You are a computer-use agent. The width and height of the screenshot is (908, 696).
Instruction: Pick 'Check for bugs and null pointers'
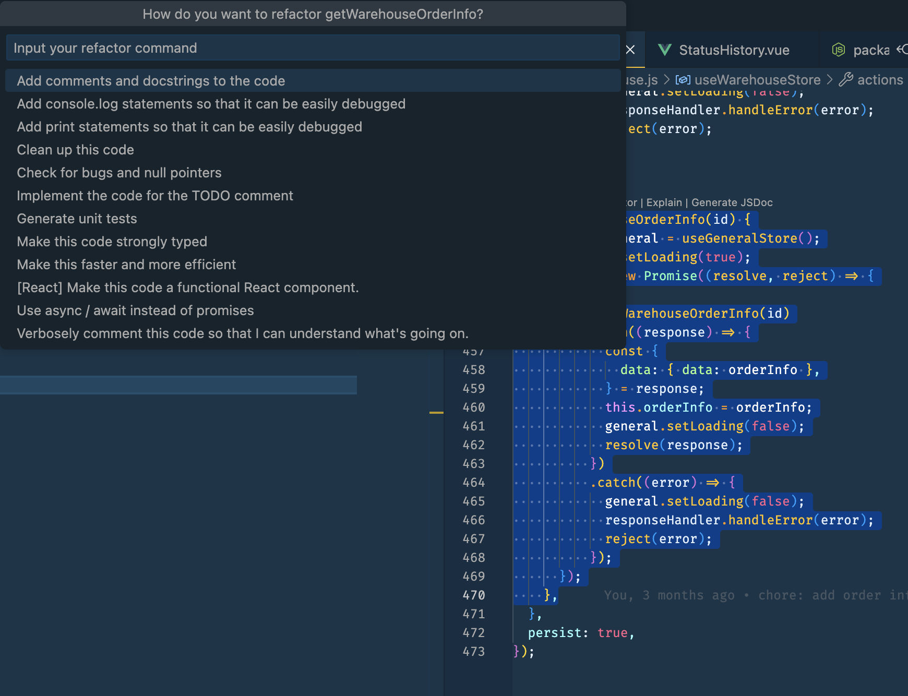point(313,173)
